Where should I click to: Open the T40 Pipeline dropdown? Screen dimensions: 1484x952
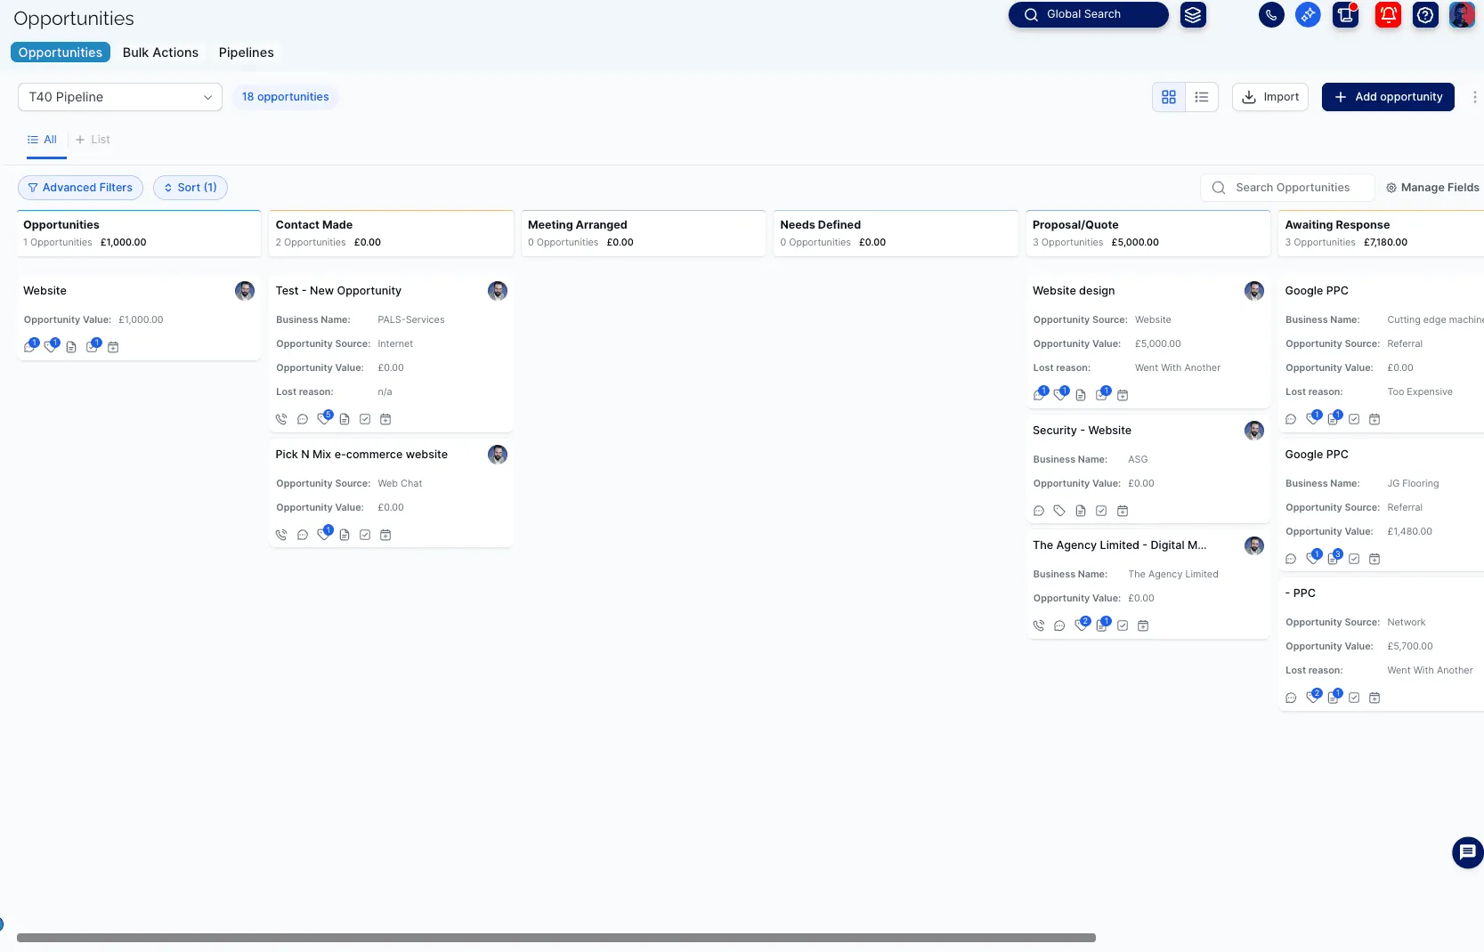click(x=119, y=97)
